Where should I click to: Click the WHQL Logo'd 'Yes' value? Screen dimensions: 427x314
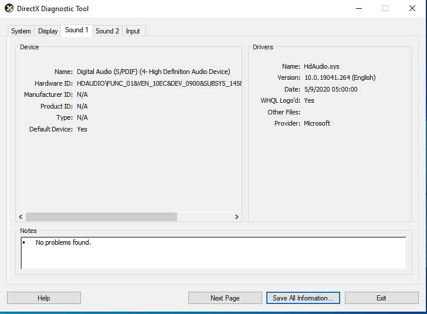[309, 100]
